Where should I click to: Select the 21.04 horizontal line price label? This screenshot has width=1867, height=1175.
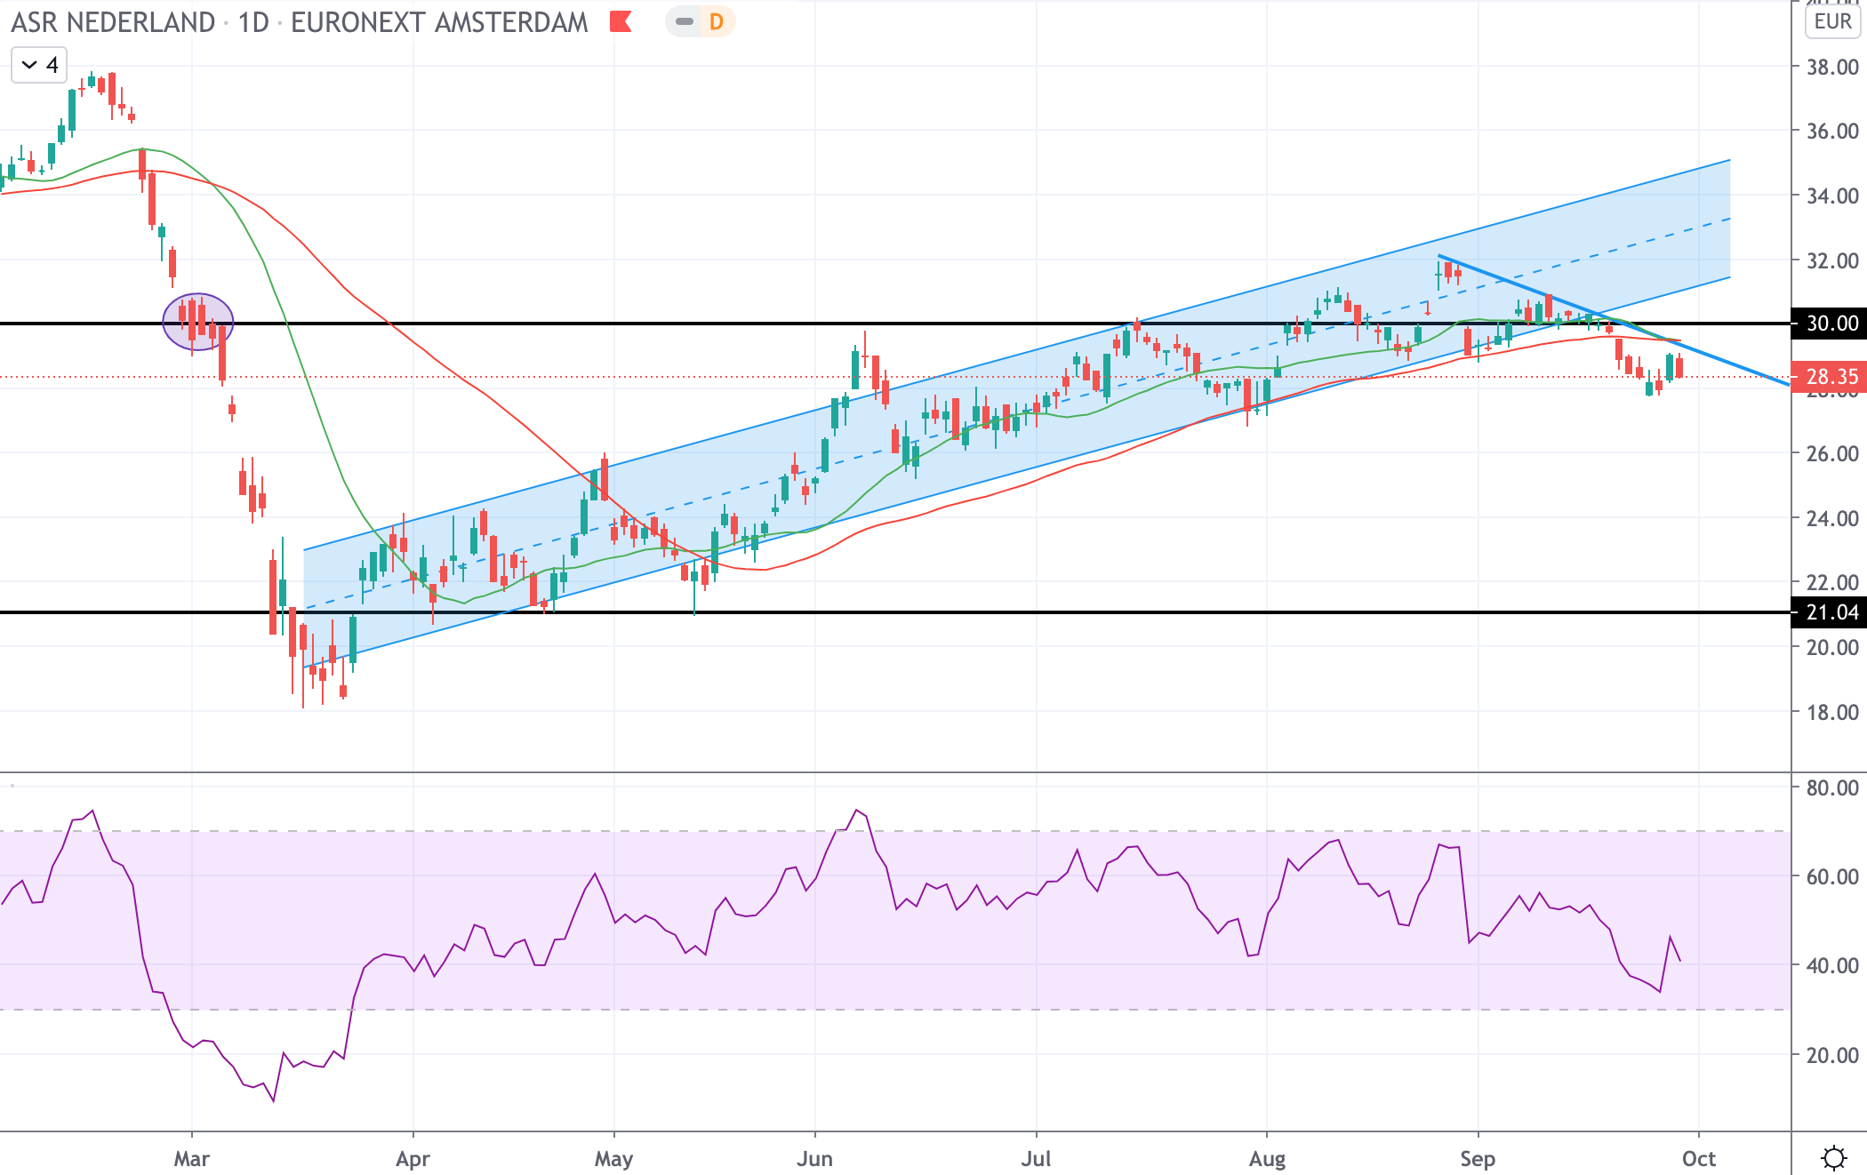[1829, 612]
